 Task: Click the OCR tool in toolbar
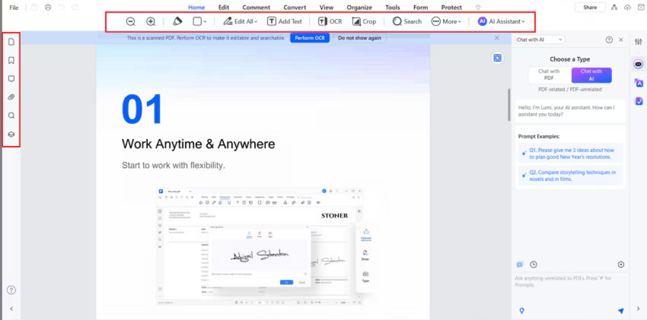point(330,22)
